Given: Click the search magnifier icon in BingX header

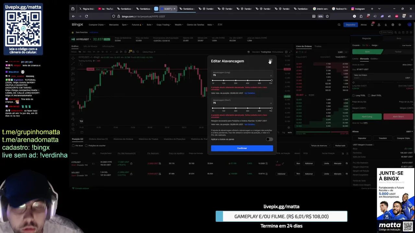Looking at the screenshot, I should (339, 25).
